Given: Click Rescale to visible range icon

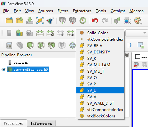Looking at the screenshot, I should tap(71, 33).
